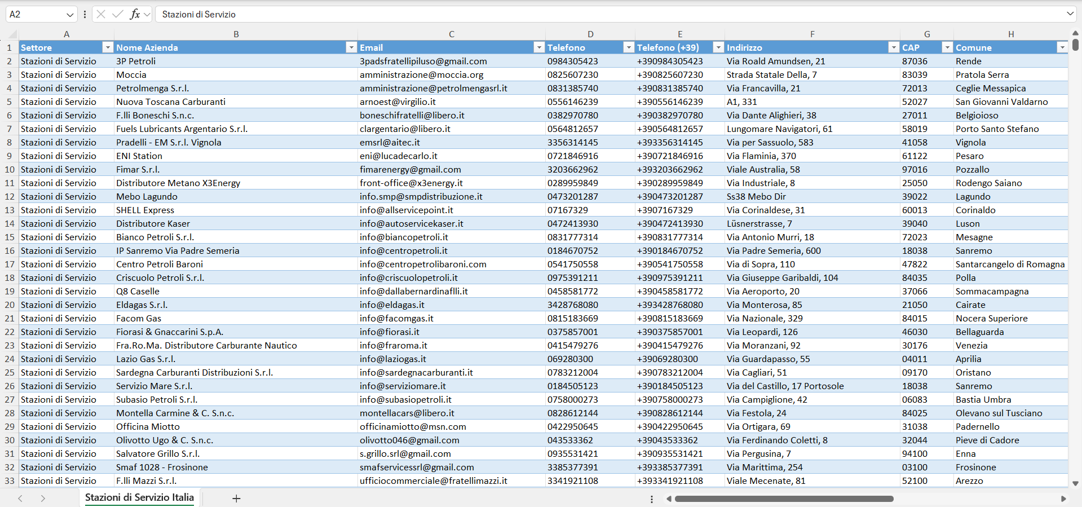Cancel formula entry with X icon
This screenshot has width=1082, height=507.
click(101, 14)
